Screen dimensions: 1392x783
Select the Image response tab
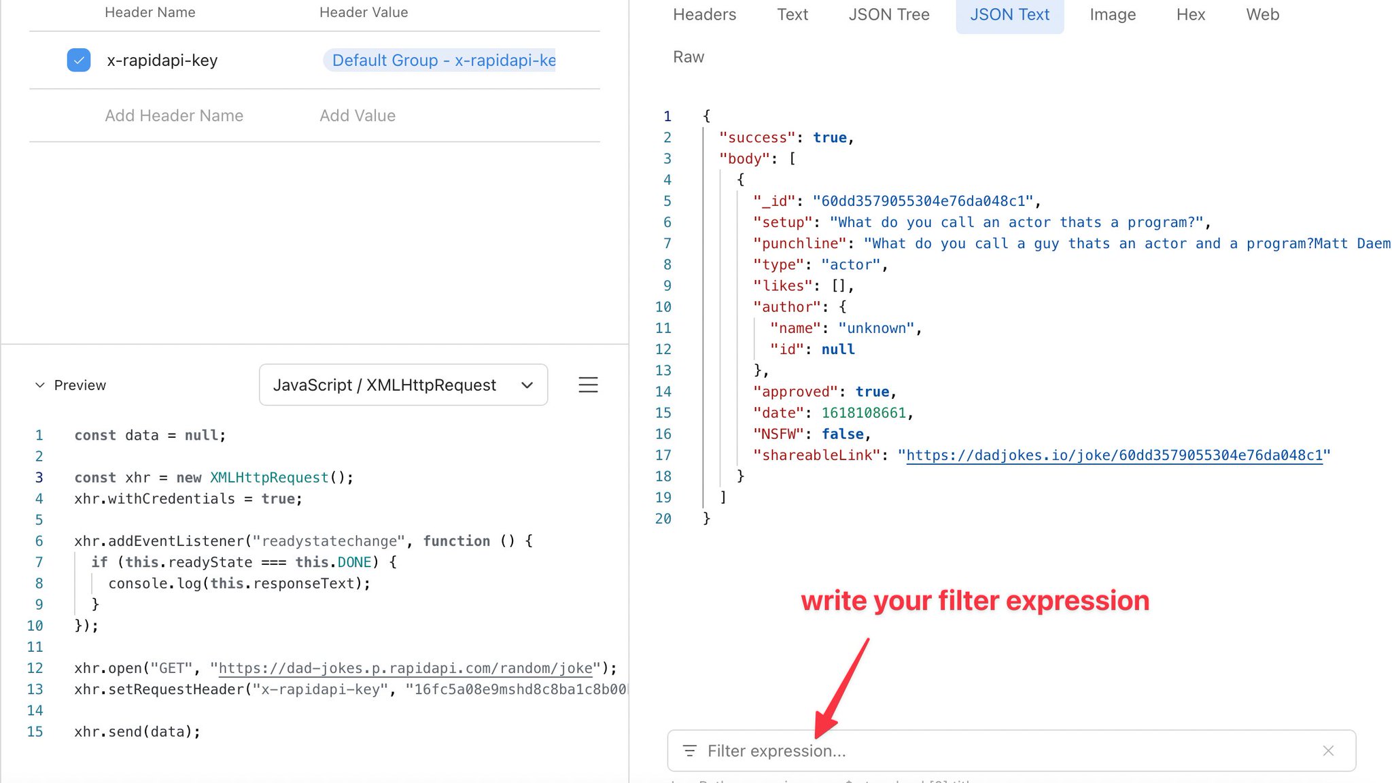[x=1112, y=14]
